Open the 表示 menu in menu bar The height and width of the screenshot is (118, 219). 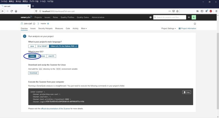pyautogui.click(x=18, y=1)
